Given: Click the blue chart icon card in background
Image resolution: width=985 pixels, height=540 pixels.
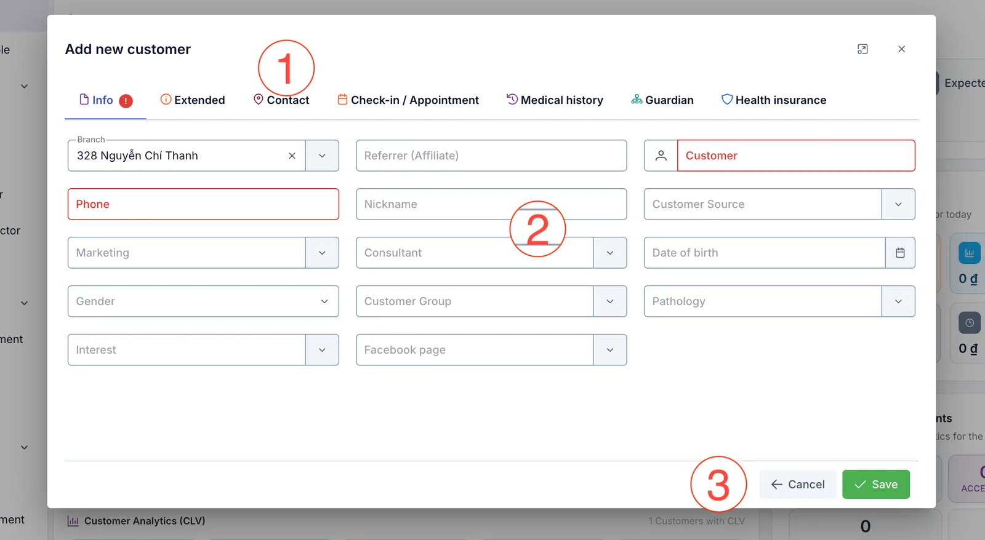Looking at the screenshot, I should [x=969, y=253].
